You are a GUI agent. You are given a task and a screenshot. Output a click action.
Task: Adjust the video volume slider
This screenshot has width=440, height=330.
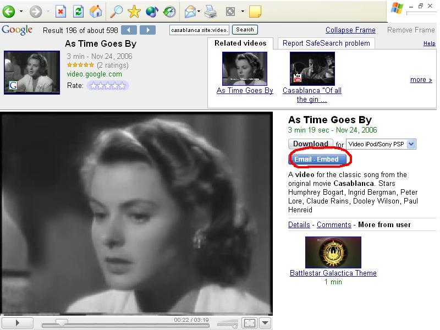[228, 324]
